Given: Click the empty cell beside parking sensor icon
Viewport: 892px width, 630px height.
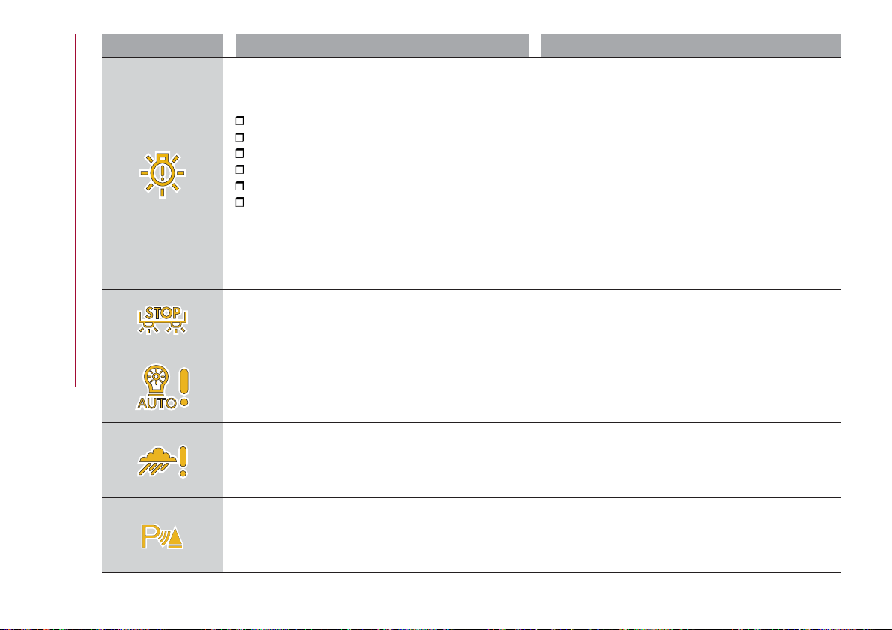Looking at the screenshot, I should coord(532,536).
